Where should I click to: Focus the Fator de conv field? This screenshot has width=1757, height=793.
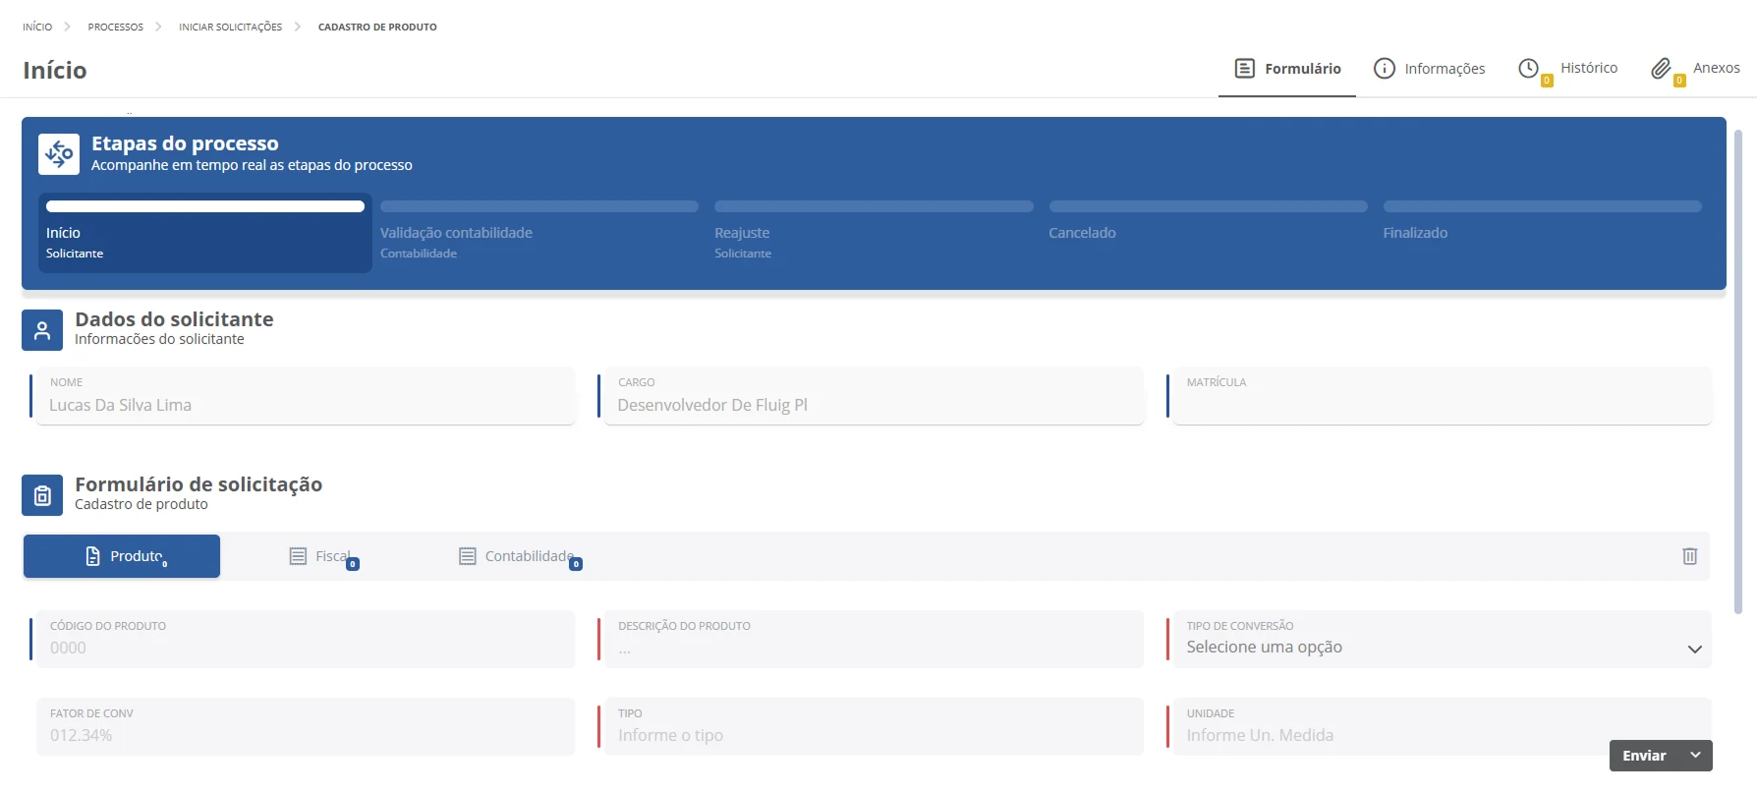[x=306, y=726]
